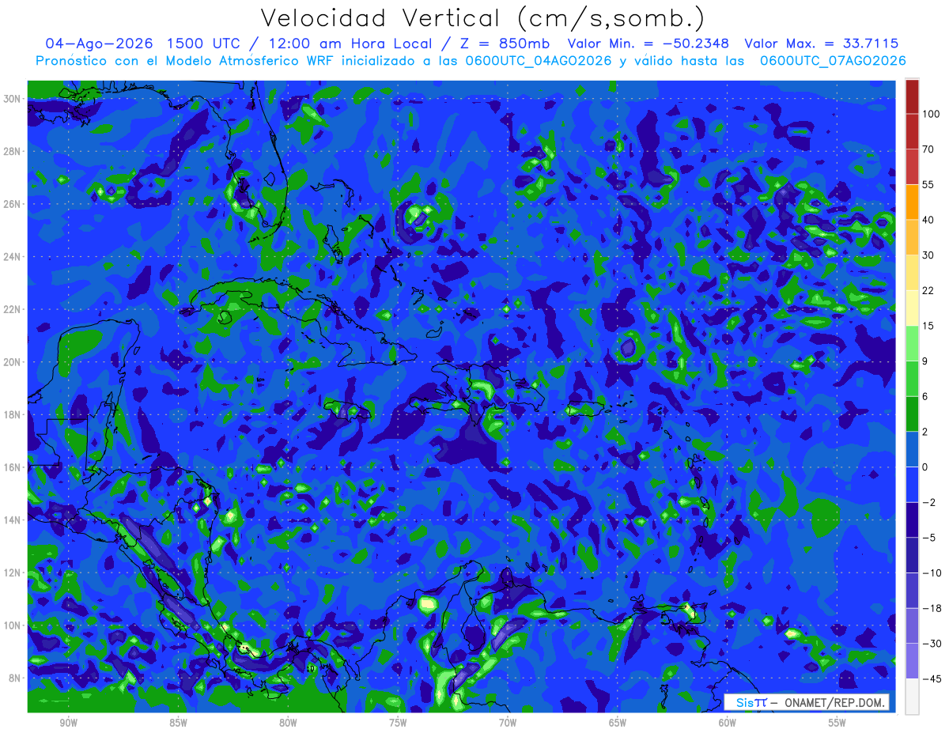Click the '40' value on the color scale

tap(928, 220)
